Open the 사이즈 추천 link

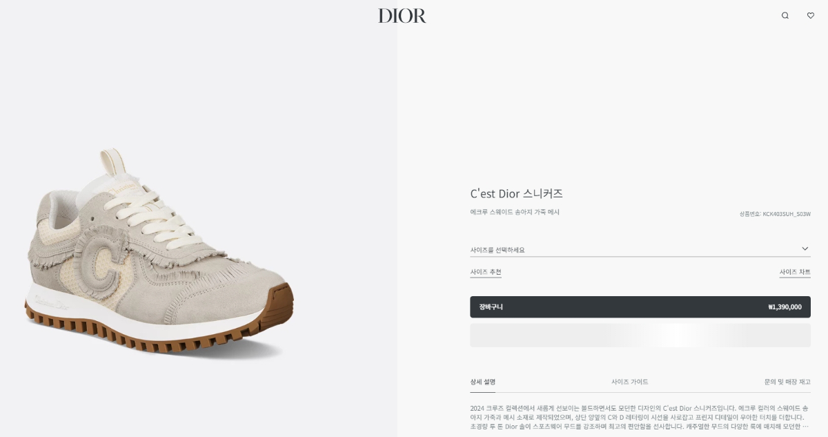486,272
